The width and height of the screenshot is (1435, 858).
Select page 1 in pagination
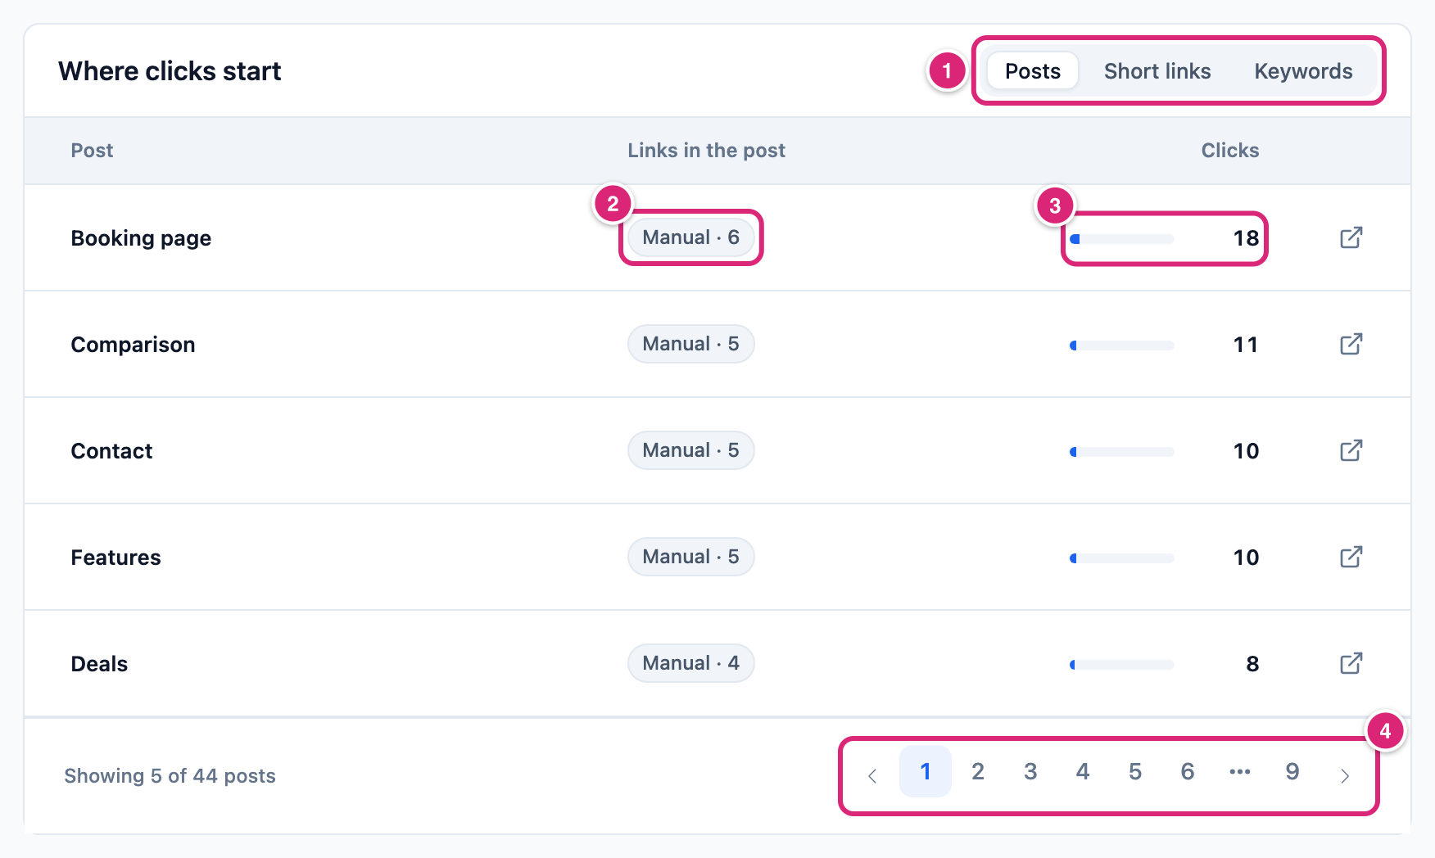(x=925, y=771)
